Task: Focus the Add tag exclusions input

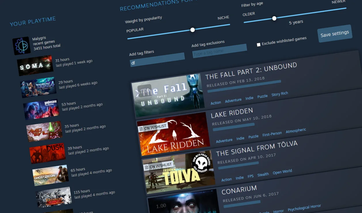Action: coord(220,51)
